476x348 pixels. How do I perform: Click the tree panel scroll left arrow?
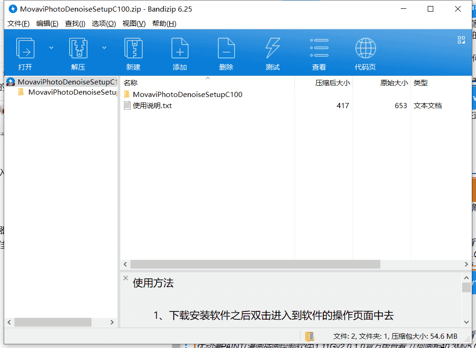pyautogui.click(x=9, y=322)
